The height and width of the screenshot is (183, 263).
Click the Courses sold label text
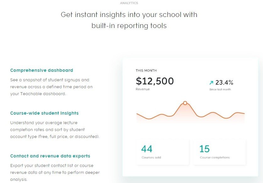pos(151,157)
